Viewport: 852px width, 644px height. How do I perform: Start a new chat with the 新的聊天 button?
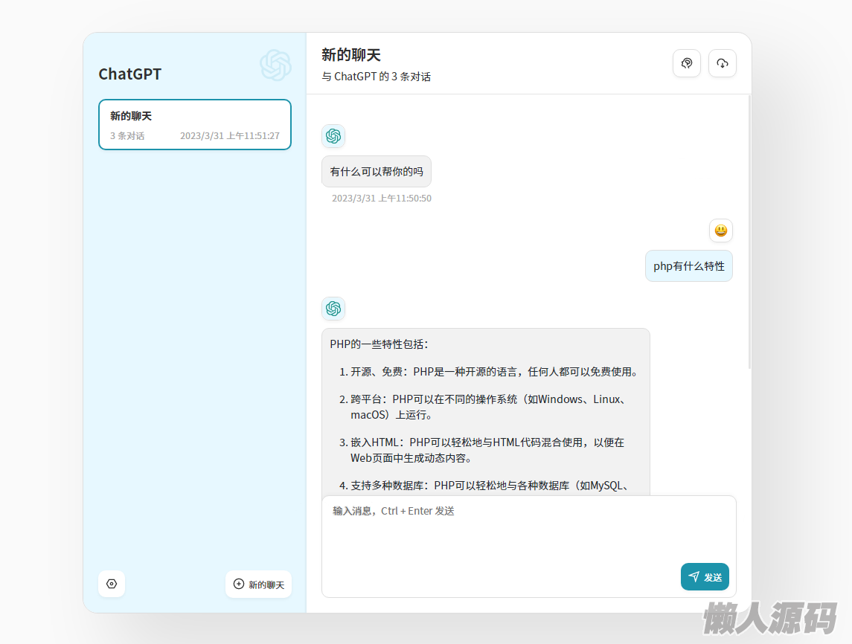(259, 585)
